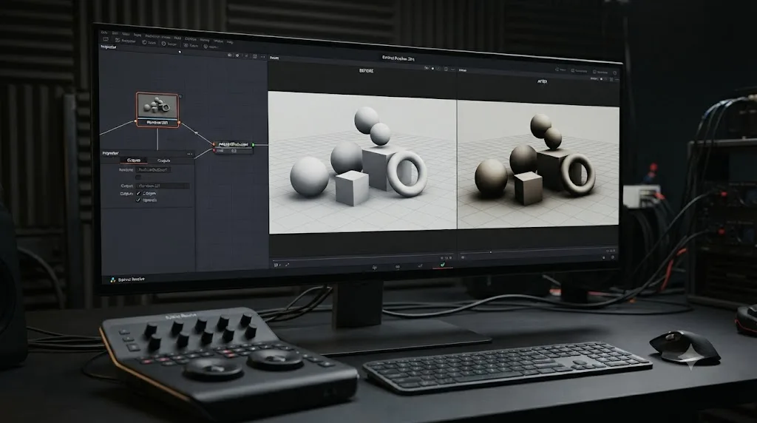Screen dimensions: 757x423
Task: Click the first clock-shaped toolbar button
Action: tap(144, 42)
